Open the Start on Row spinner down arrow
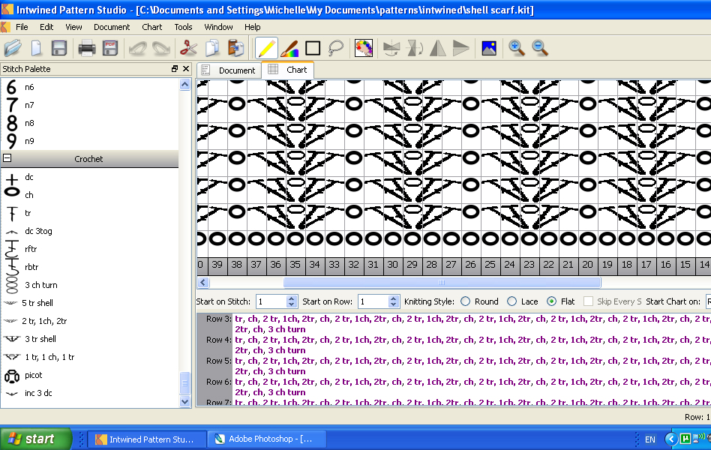Viewport: 711px width, 450px height. click(394, 303)
